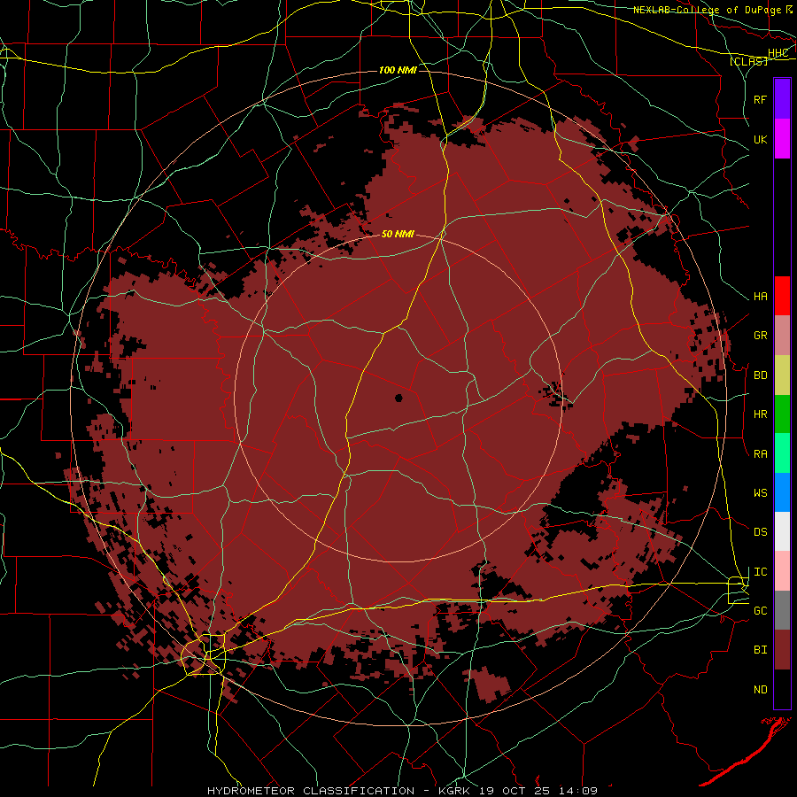
Task: Click the BI legend label
Action: (x=760, y=650)
